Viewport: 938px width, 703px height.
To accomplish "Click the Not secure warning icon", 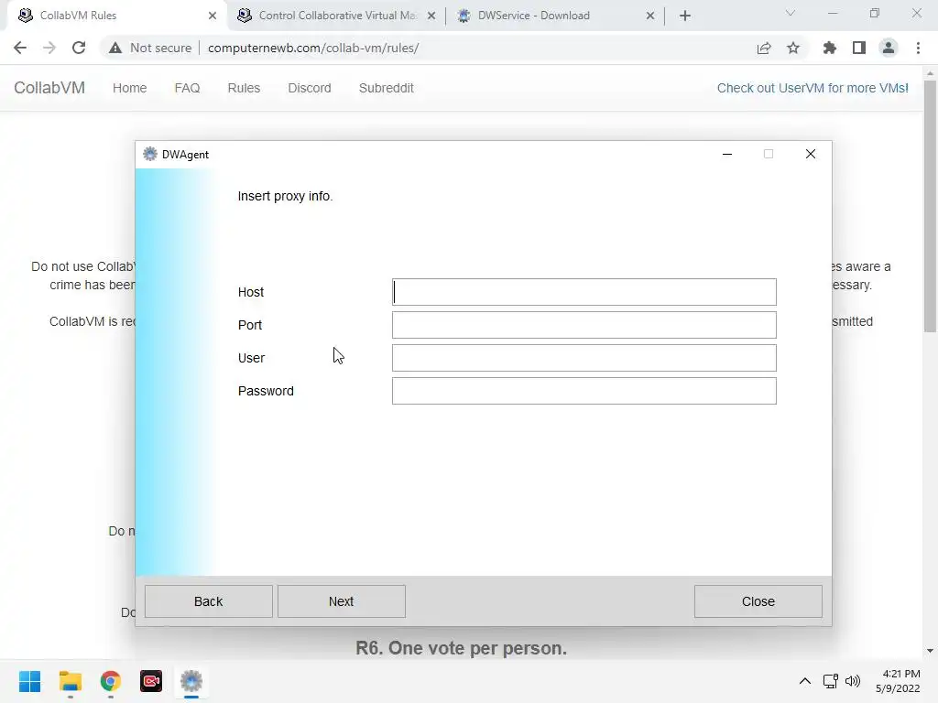I will (115, 48).
